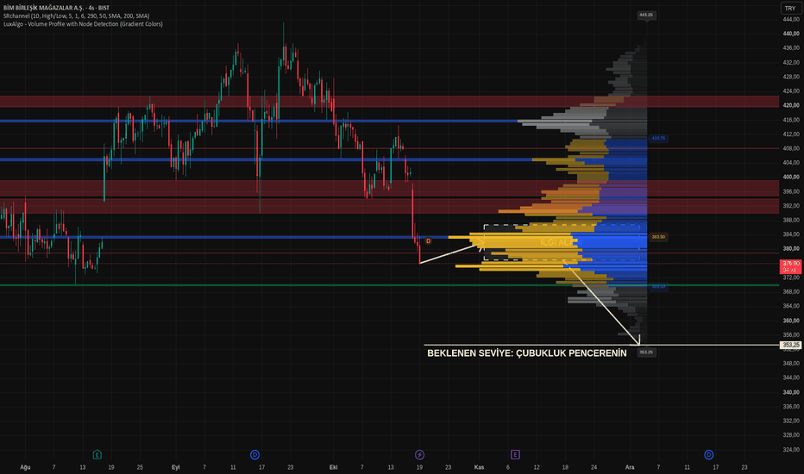Click the grey 353.25 label below the profile

[x=646, y=352]
